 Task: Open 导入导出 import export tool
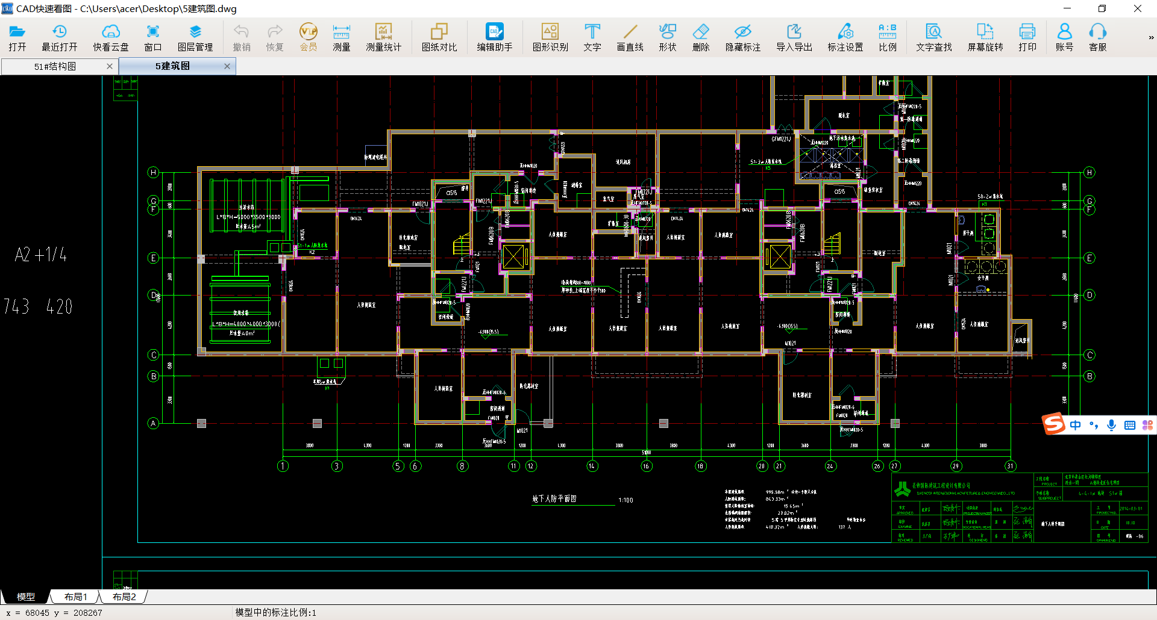[794, 38]
